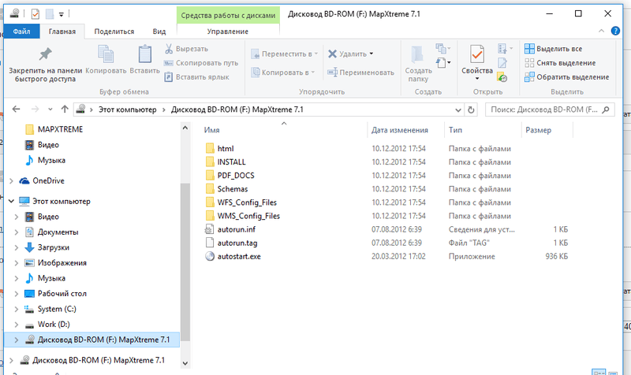Open the Delete dropdown in ribbon
631x375 pixels.
[351, 54]
